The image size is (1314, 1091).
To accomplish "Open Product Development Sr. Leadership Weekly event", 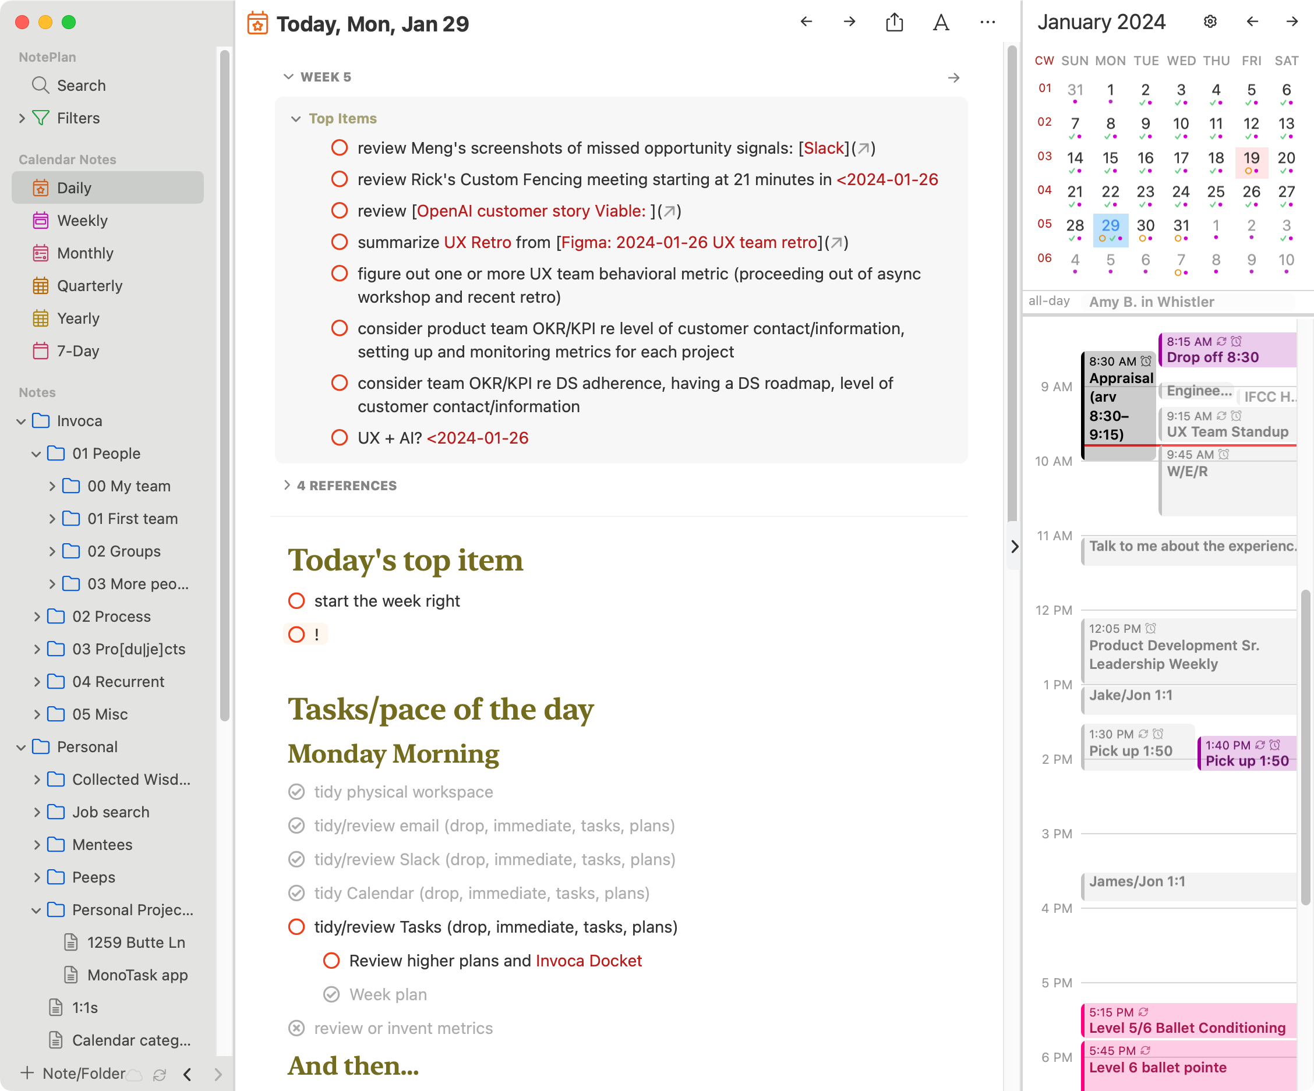I will click(1189, 651).
